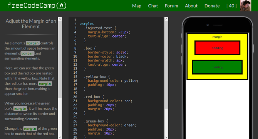Viewport: 258px width, 139px height.
Task: View the [ 40 ] points counter
Action: [x=231, y=6]
